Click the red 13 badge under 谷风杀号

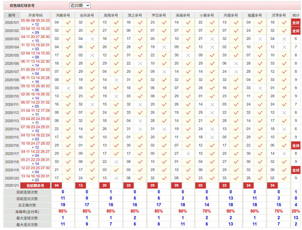coord(81,186)
